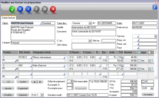Click the Date label link
159x98 pixels.
(120, 23)
